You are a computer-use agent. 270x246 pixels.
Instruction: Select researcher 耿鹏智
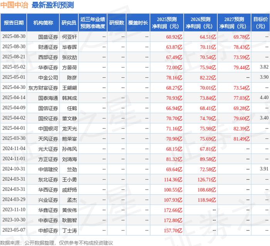coord(69,220)
